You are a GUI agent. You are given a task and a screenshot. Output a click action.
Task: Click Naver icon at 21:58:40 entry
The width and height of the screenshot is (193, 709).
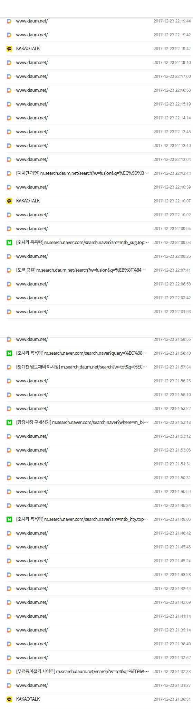pos(9,353)
